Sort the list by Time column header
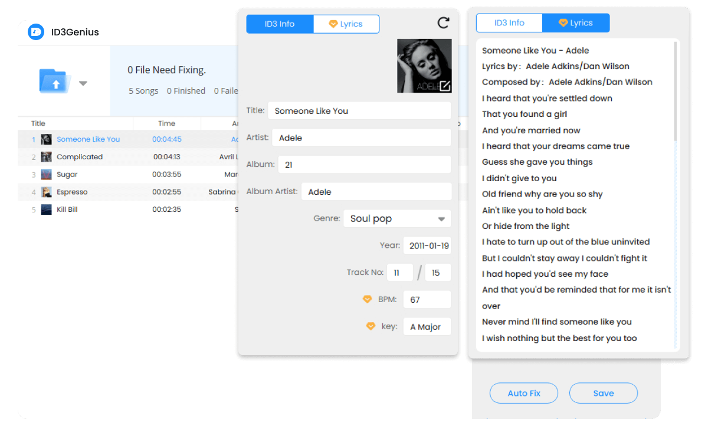 pyautogui.click(x=166, y=123)
